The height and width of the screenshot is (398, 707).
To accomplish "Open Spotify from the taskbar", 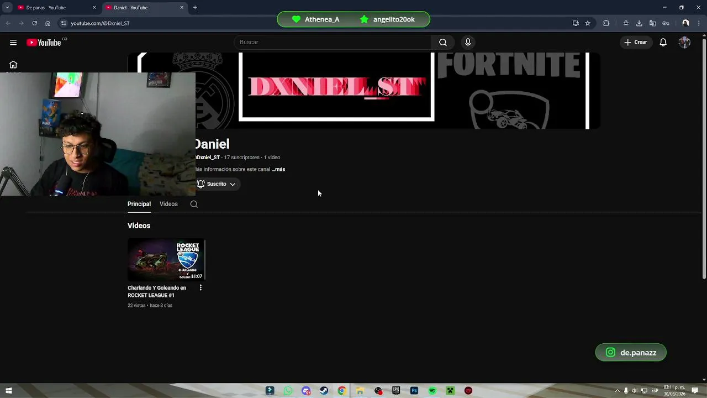I will (432, 391).
